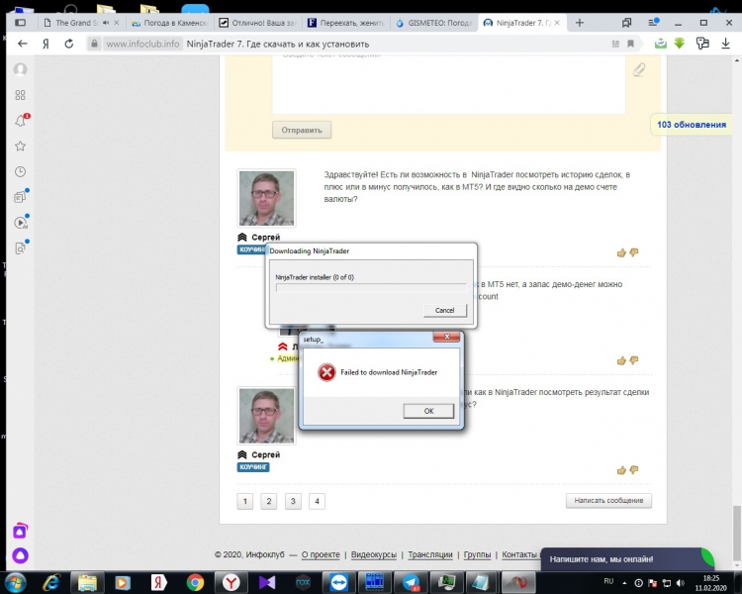Open the Alice assistant icon in the sidebar

[x=20, y=555]
